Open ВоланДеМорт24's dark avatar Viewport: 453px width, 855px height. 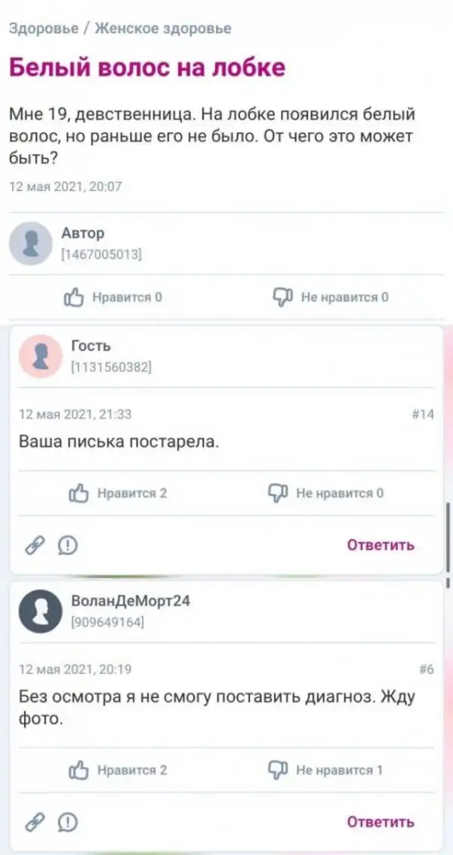[40, 611]
